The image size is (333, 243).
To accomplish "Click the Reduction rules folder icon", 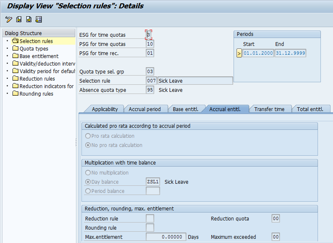I will click(15, 79).
